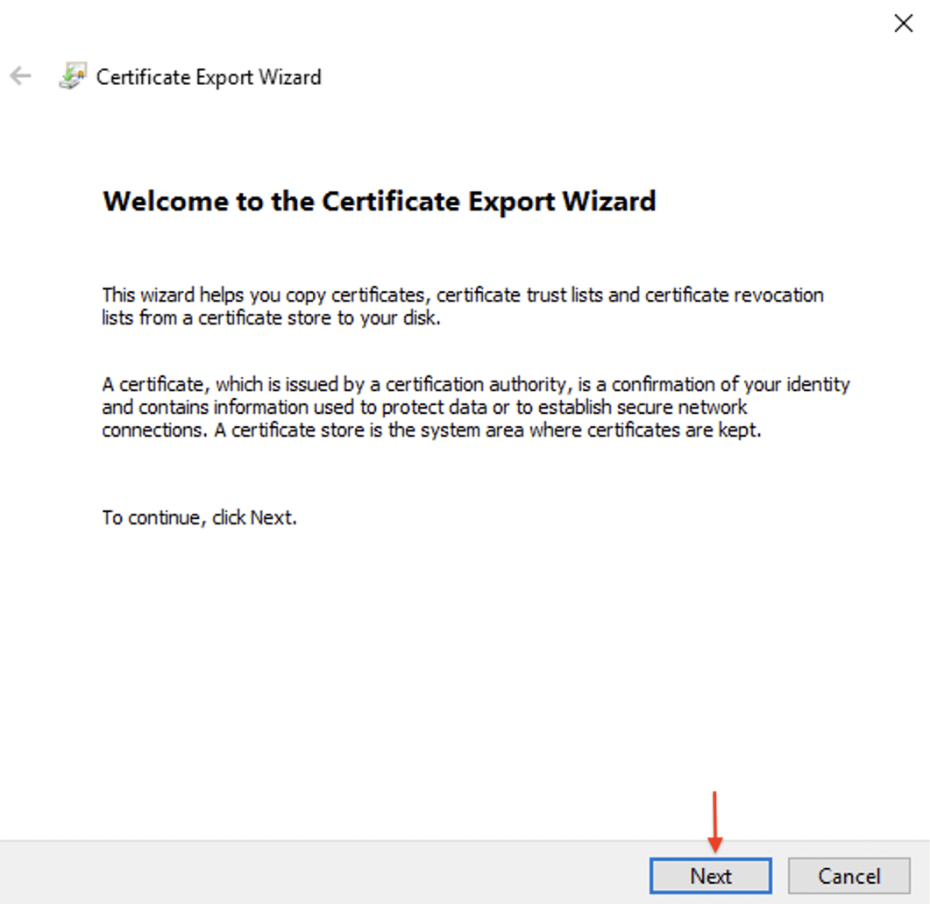
Task: Select the paragraph describing certificate stores
Action: (476, 407)
